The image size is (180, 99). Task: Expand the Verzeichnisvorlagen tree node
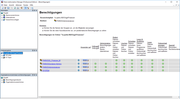(2, 20)
